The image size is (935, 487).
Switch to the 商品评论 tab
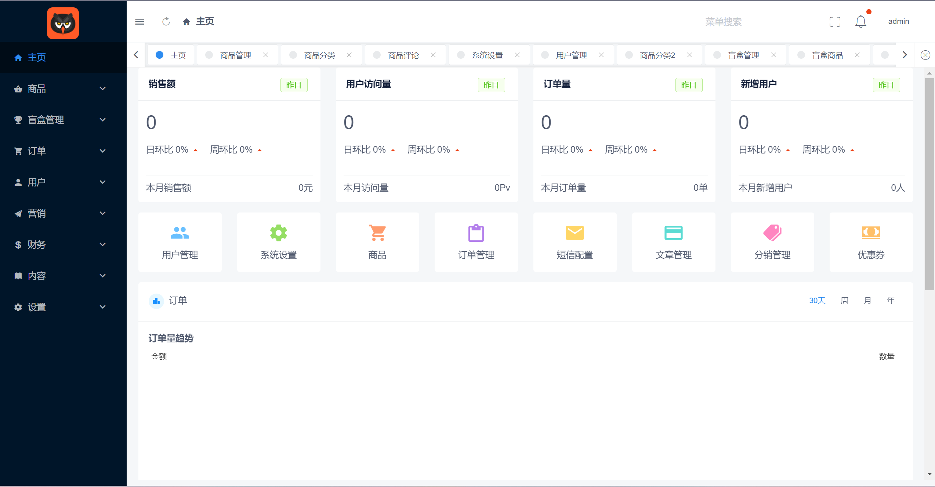click(403, 55)
